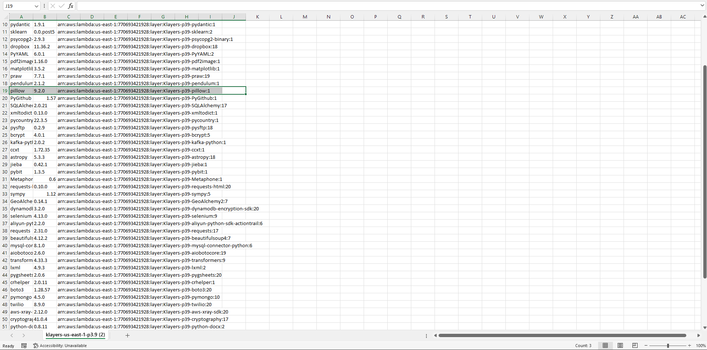Select column header C
Image resolution: width=707 pixels, height=350 pixels.
[x=69, y=17]
